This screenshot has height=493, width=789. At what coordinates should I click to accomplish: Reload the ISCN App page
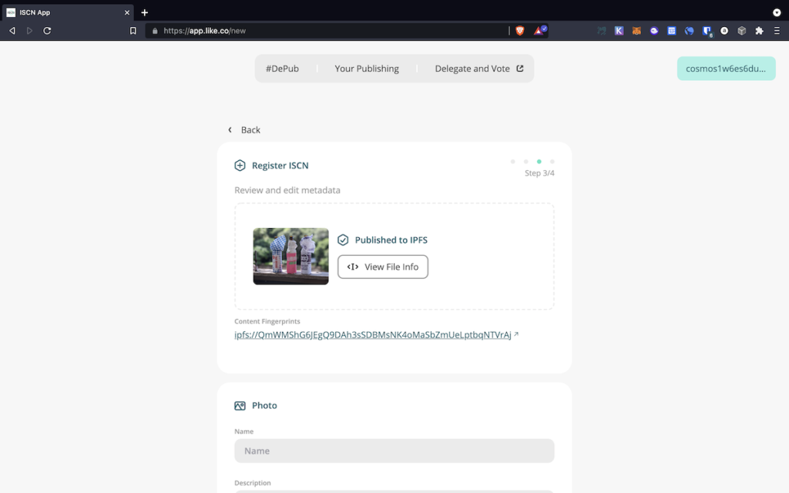coord(47,31)
